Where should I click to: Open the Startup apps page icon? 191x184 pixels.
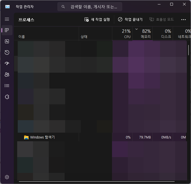(x=7, y=63)
